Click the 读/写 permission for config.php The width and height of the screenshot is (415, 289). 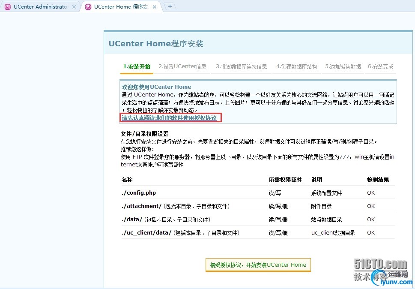[x=275, y=193]
